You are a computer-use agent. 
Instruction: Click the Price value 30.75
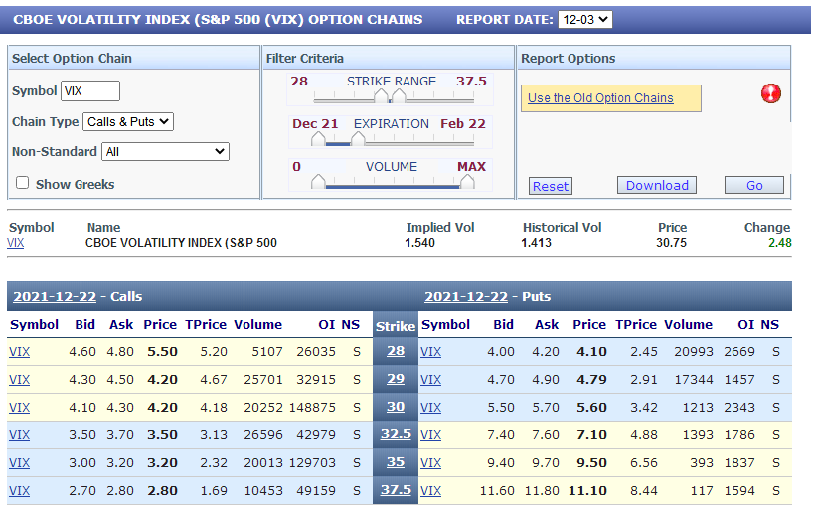[672, 243]
